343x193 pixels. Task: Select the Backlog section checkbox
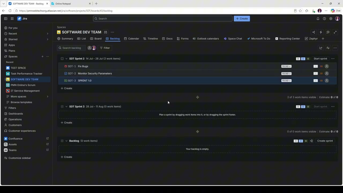point(62,141)
